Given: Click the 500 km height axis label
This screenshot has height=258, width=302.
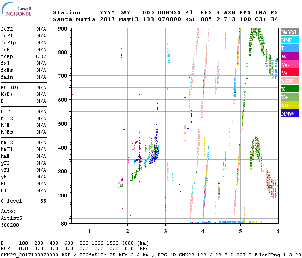Looking at the screenshot, I should pyautogui.click(x=63, y=124).
